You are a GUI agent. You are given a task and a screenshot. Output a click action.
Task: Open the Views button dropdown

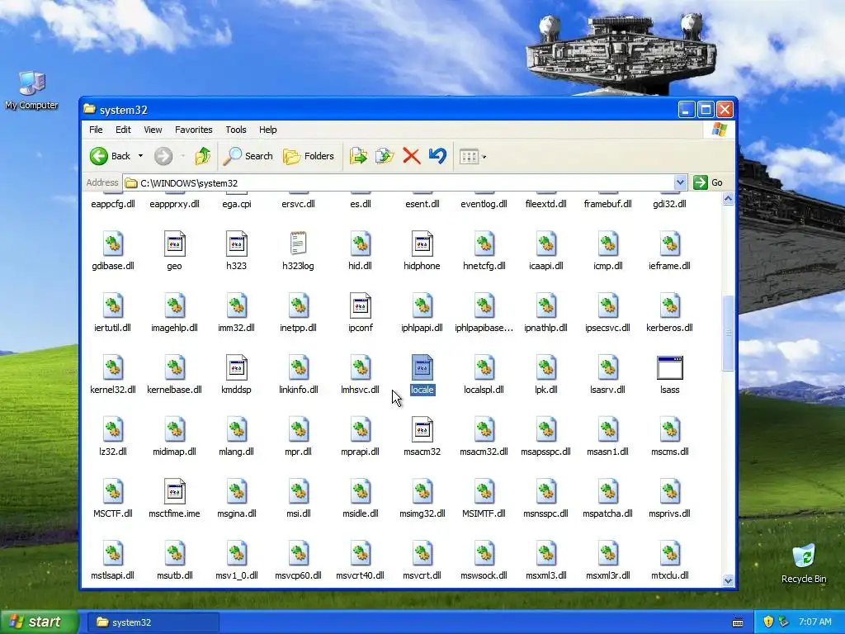(x=484, y=157)
